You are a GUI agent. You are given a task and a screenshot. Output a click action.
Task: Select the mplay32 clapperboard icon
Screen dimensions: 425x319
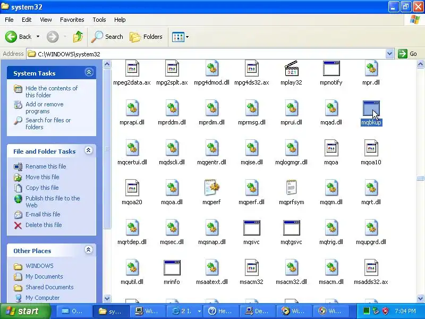[291, 69]
